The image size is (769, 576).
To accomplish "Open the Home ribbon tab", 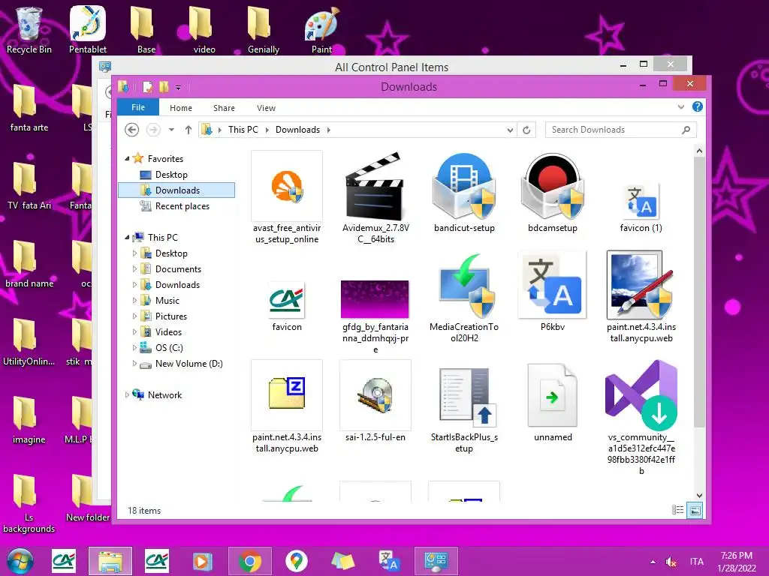I will pos(181,108).
